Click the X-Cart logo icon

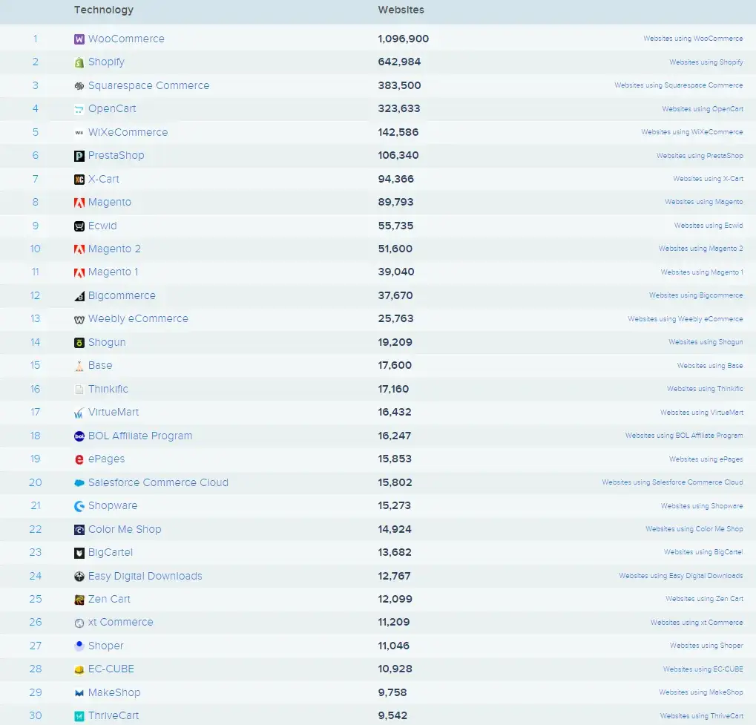point(79,180)
